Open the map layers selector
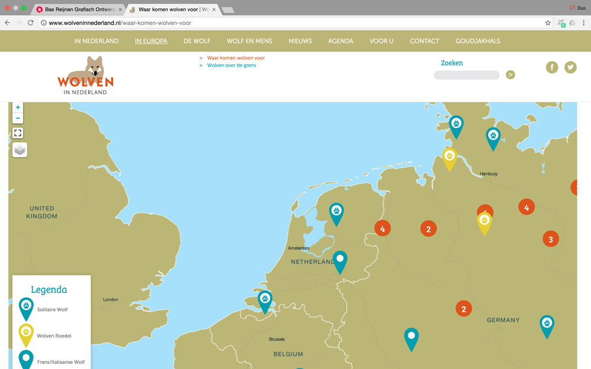 point(20,150)
